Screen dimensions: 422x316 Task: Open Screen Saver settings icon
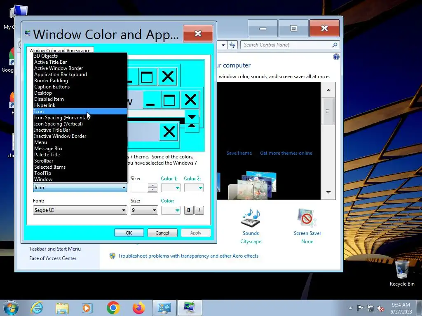pyautogui.click(x=307, y=218)
